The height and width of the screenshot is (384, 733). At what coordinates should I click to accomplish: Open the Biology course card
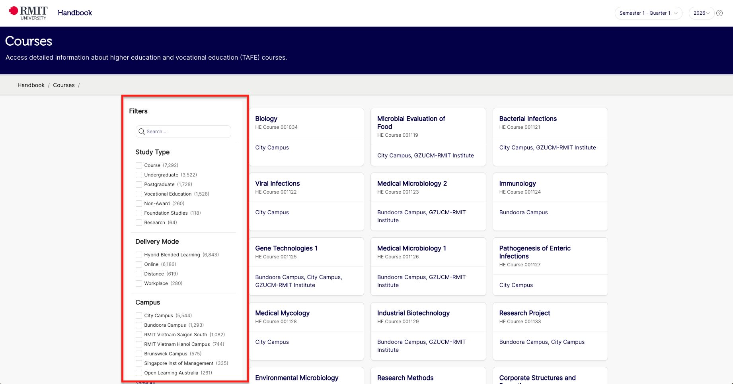click(266, 118)
